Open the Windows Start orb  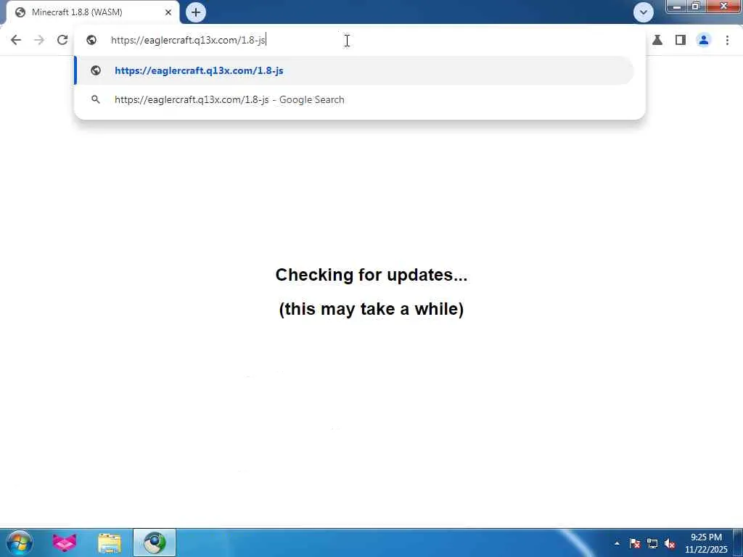coord(20,542)
